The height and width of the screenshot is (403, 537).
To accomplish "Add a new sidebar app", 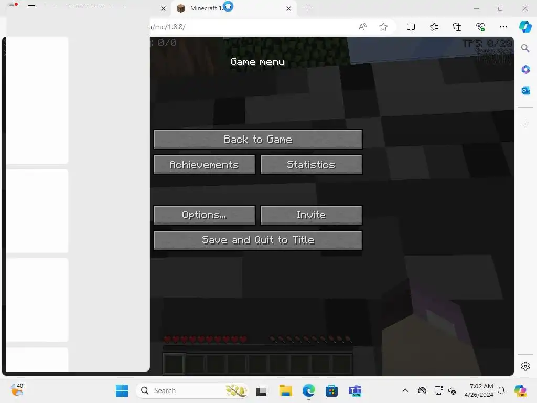I will pyautogui.click(x=525, y=124).
